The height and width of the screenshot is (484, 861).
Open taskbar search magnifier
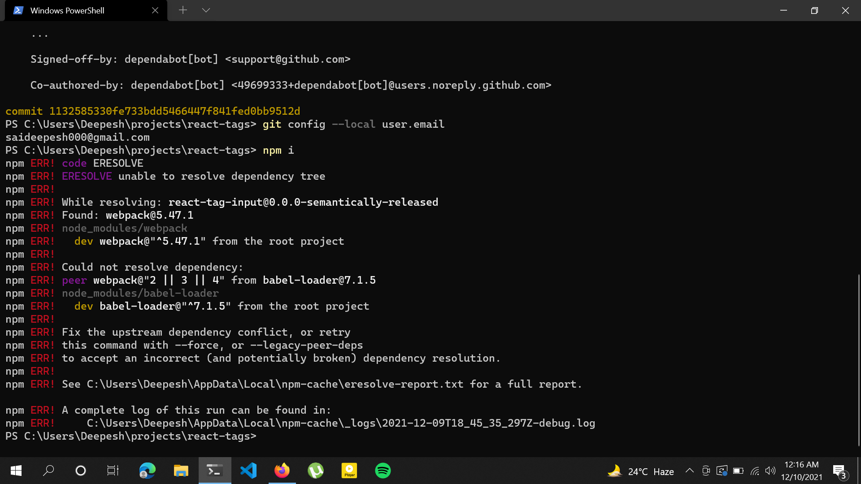pos(48,471)
